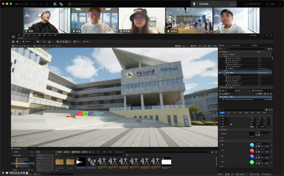Open the 工具 Tools menu

(34, 35)
